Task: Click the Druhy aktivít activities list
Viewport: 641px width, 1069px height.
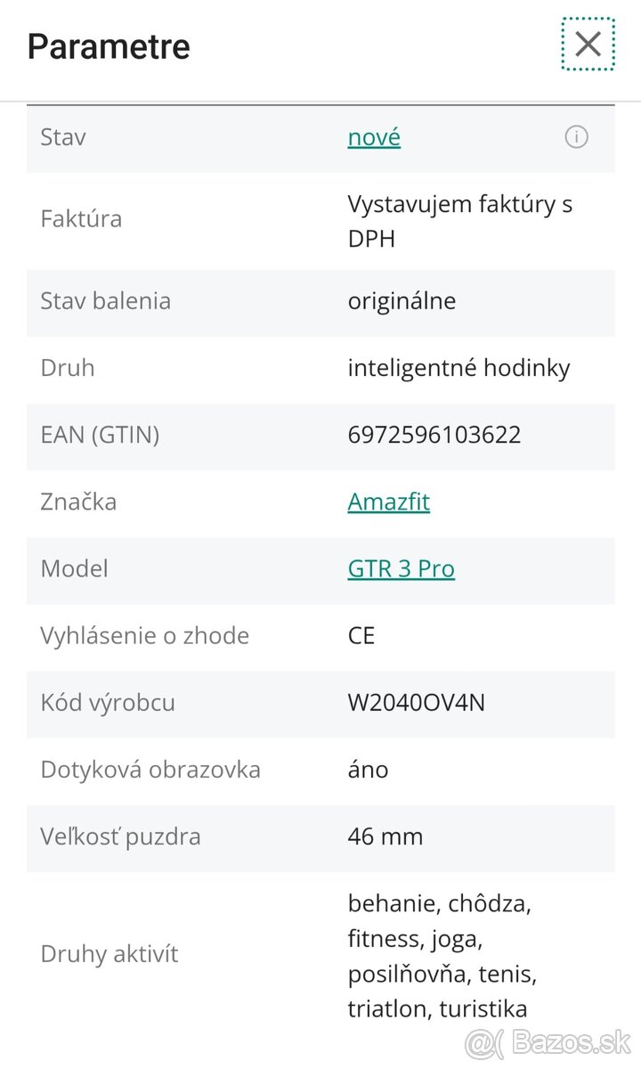Action: (x=442, y=955)
